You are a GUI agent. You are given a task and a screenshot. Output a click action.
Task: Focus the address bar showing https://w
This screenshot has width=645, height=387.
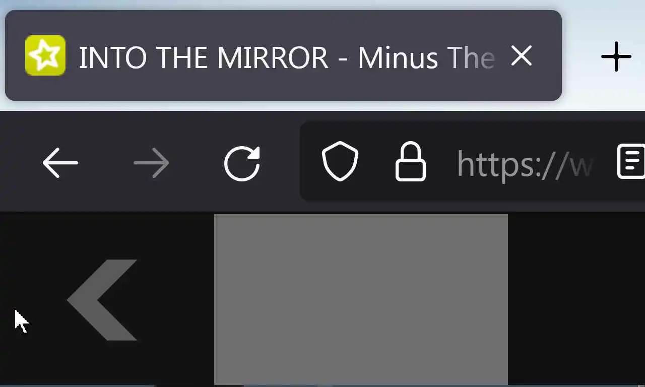(472, 162)
